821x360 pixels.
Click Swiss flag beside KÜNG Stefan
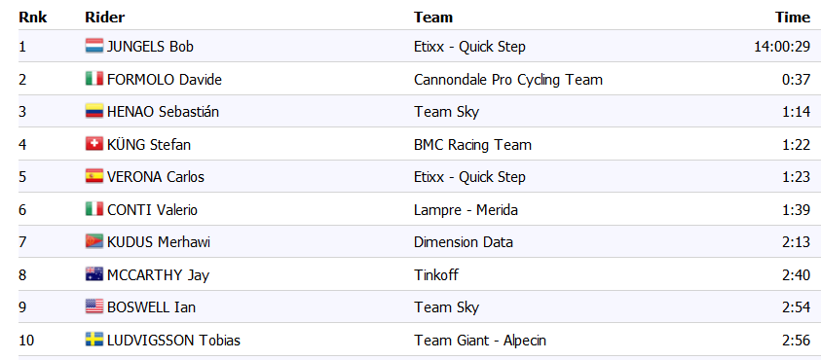[x=94, y=144]
